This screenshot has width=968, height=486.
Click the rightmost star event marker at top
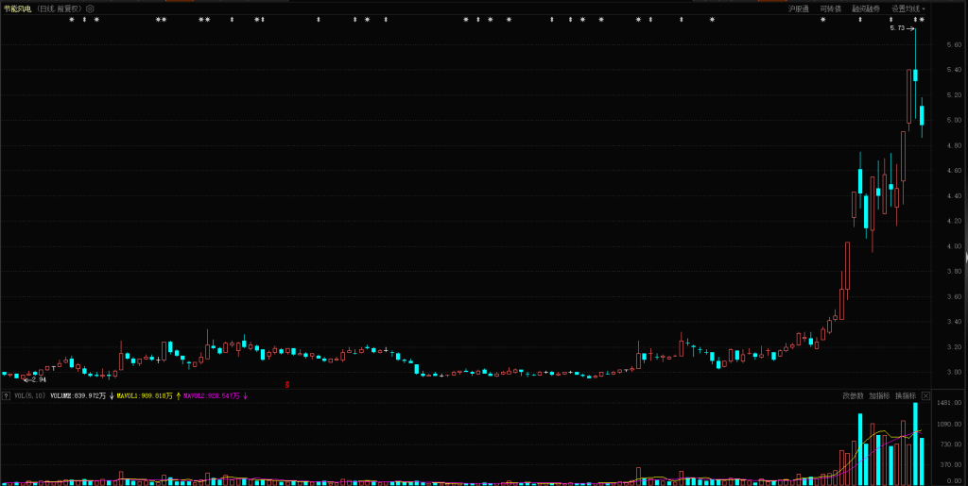click(x=922, y=20)
